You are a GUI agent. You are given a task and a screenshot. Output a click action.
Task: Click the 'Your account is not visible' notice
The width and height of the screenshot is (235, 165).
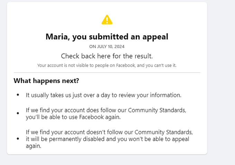coord(107,65)
